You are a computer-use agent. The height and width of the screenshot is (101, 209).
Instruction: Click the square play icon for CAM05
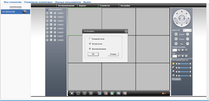tap(51, 29)
